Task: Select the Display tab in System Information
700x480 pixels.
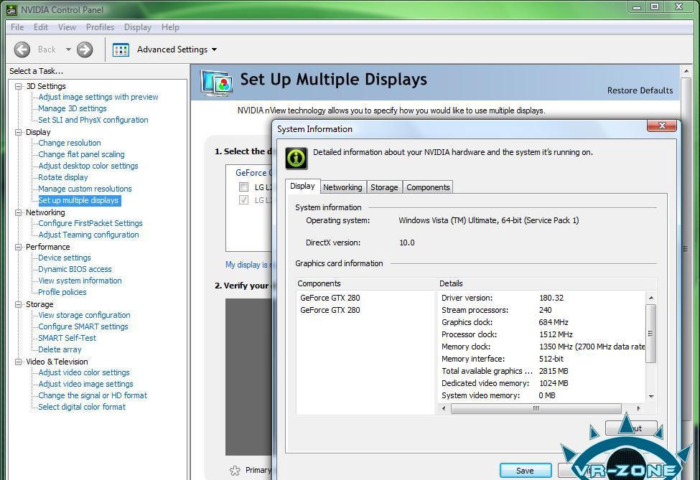Action: tap(302, 186)
